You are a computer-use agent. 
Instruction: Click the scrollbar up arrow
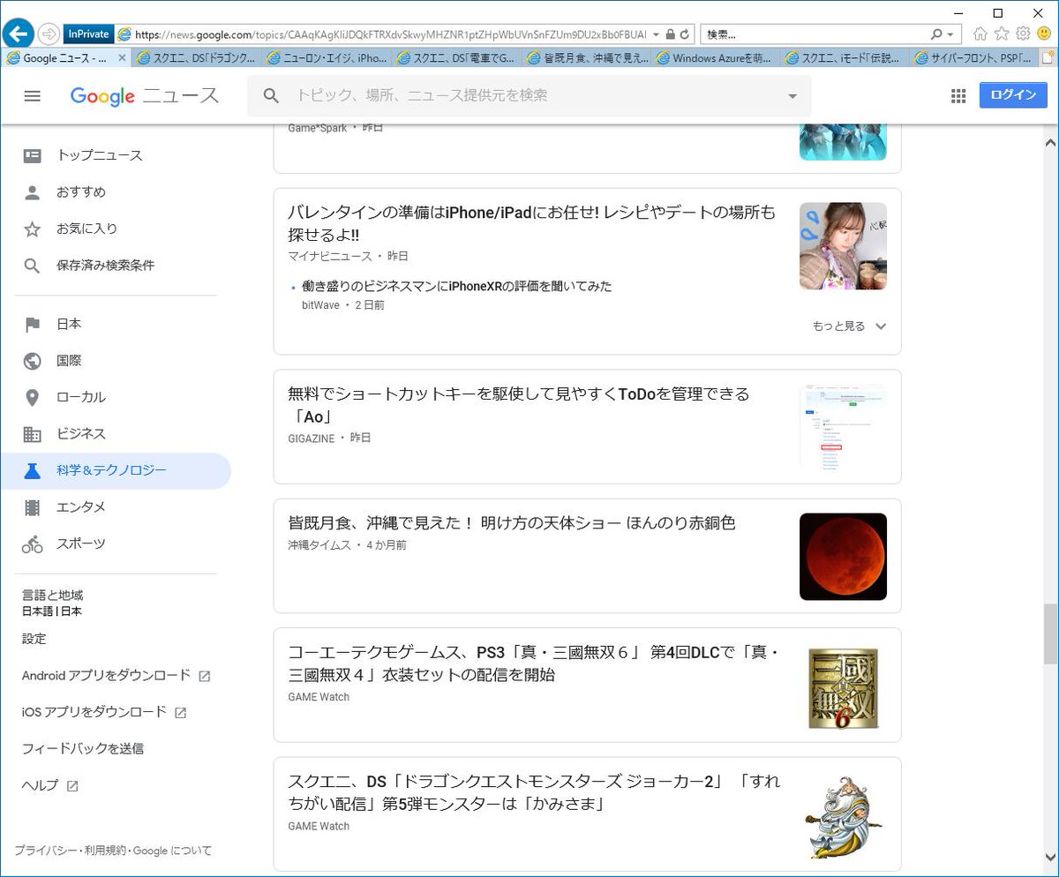coord(1050,142)
